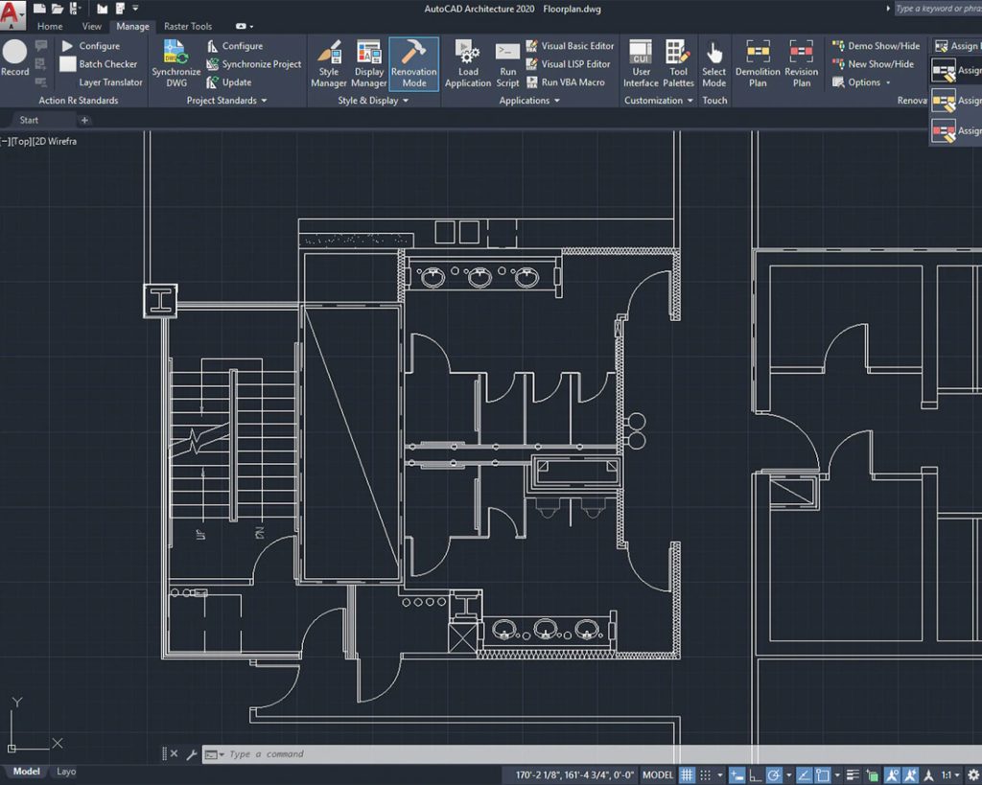The height and width of the screenshot is (785, 982).
Task: Open the Visual Basic Editor
Action: [x=570, y=46]
